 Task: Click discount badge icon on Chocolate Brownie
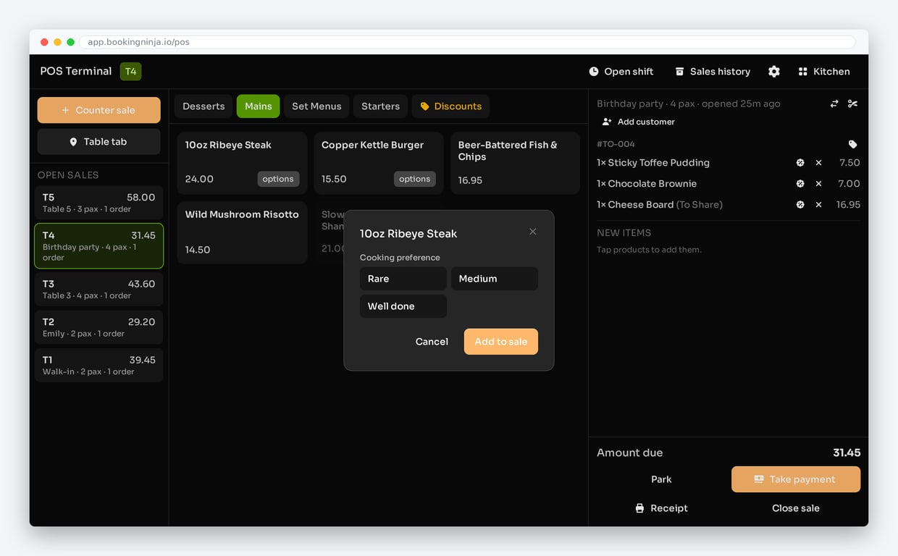pos(800,184)
